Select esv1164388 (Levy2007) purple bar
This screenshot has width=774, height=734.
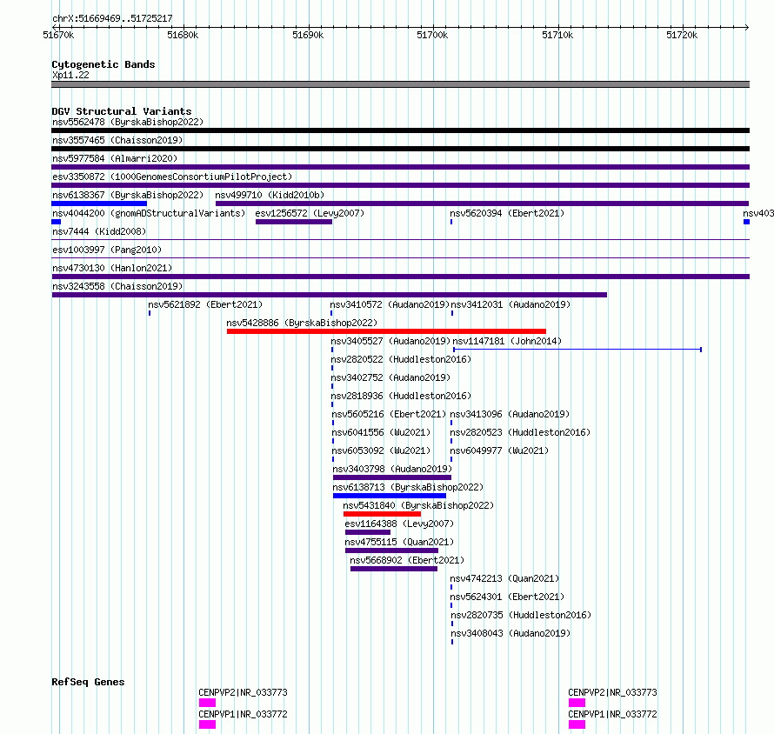click(368, 532)
